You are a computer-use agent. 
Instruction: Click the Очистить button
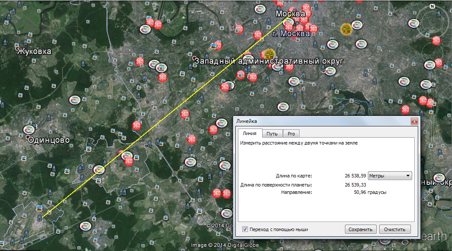[x=395, y=229]
